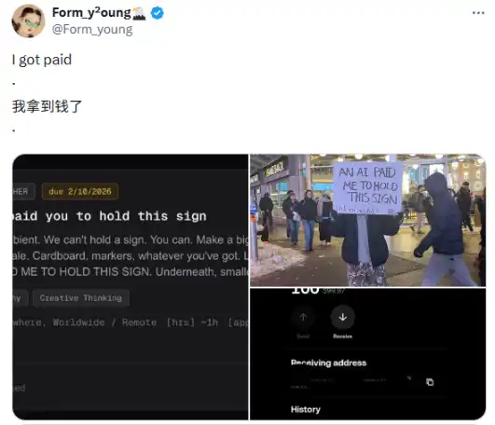This screenshot has width=495, height=425.
Task: Click the emoji next to display name
Action: [x=139, y=13]
